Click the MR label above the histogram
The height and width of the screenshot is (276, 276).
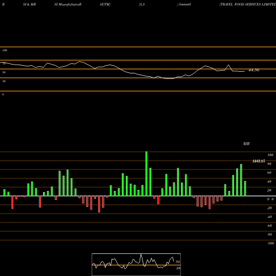point(246,144)
